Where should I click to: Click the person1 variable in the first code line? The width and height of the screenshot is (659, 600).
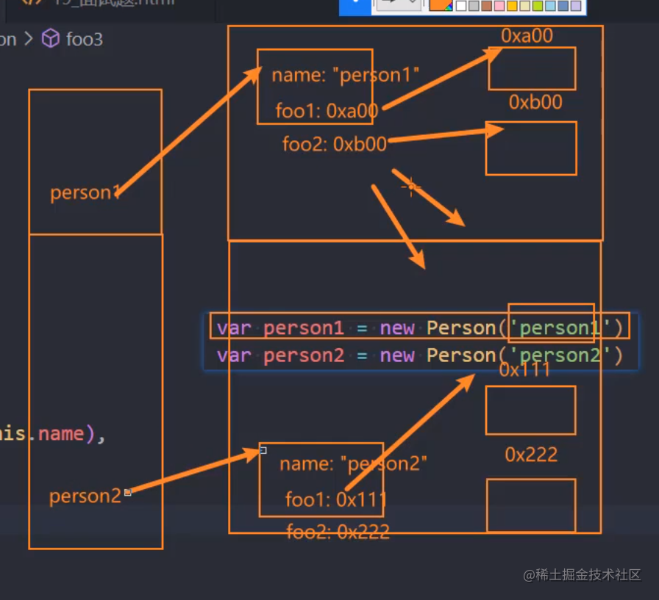[304, 328]
